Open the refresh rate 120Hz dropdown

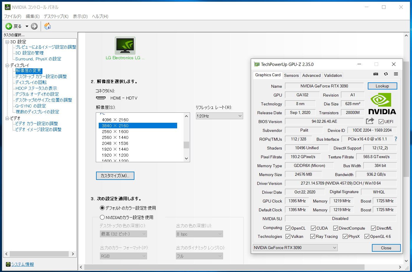pos(220,116)
